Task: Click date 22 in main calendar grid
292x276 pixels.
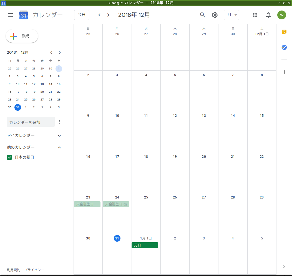Action: (x=262, y=157)
